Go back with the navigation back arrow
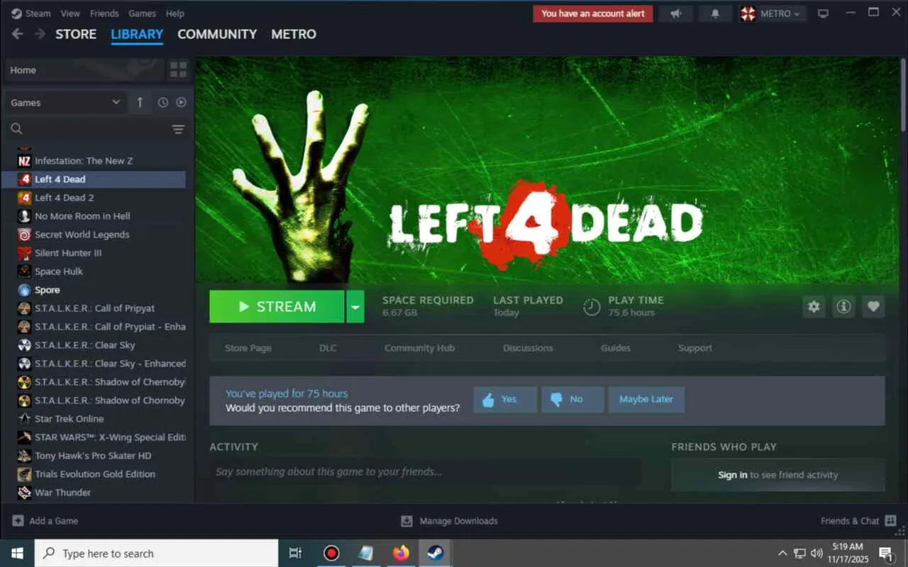The width and height of the screenshot is (908, 567). coord(18,34)
